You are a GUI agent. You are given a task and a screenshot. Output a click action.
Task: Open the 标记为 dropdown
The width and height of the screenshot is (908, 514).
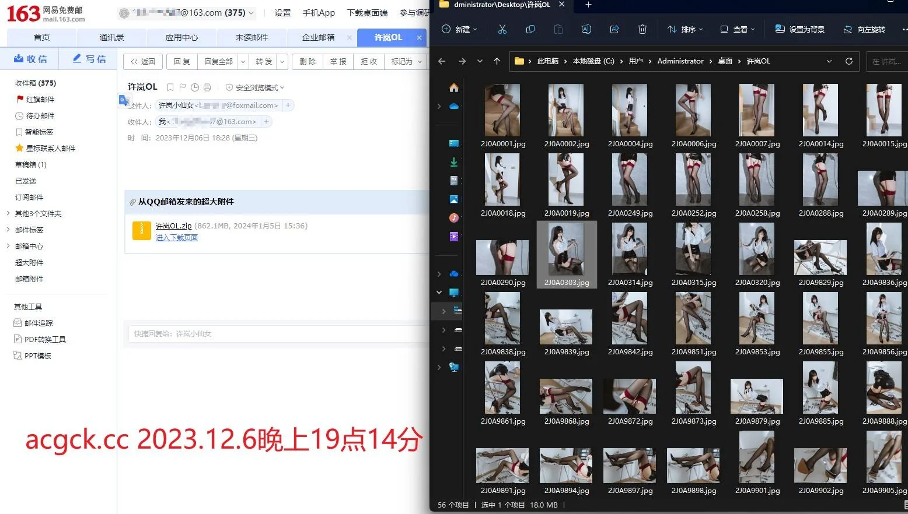coord(407,61)
